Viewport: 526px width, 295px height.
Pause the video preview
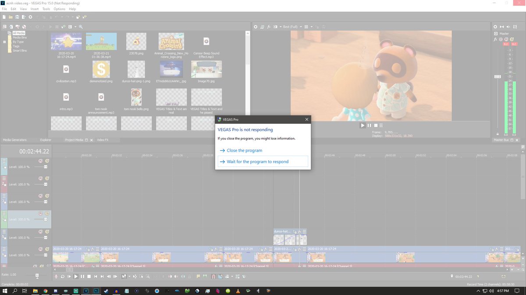pos(369,125)
